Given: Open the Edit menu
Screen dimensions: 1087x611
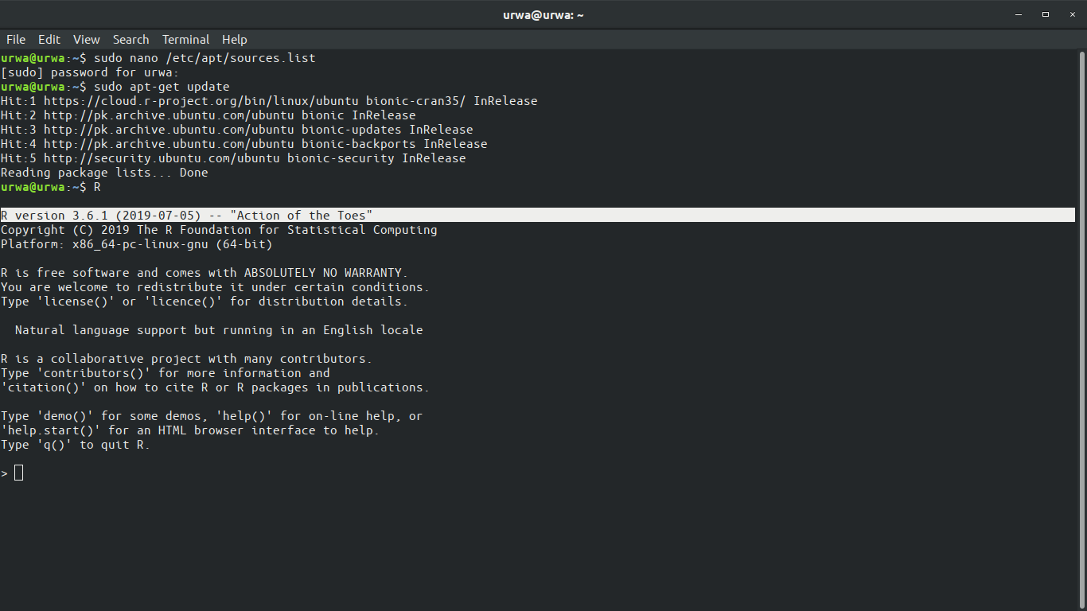Looking at the screenshot, I should pos(49,39).
